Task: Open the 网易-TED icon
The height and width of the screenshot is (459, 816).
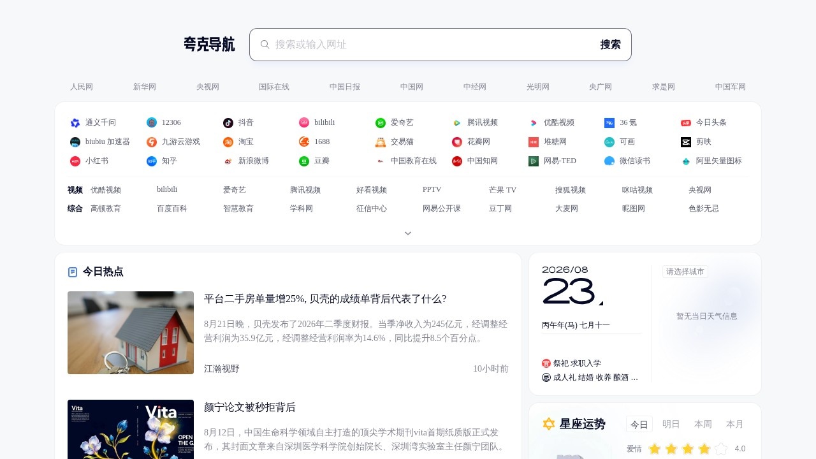Action: pyautogui.click(x=534, y=161)
